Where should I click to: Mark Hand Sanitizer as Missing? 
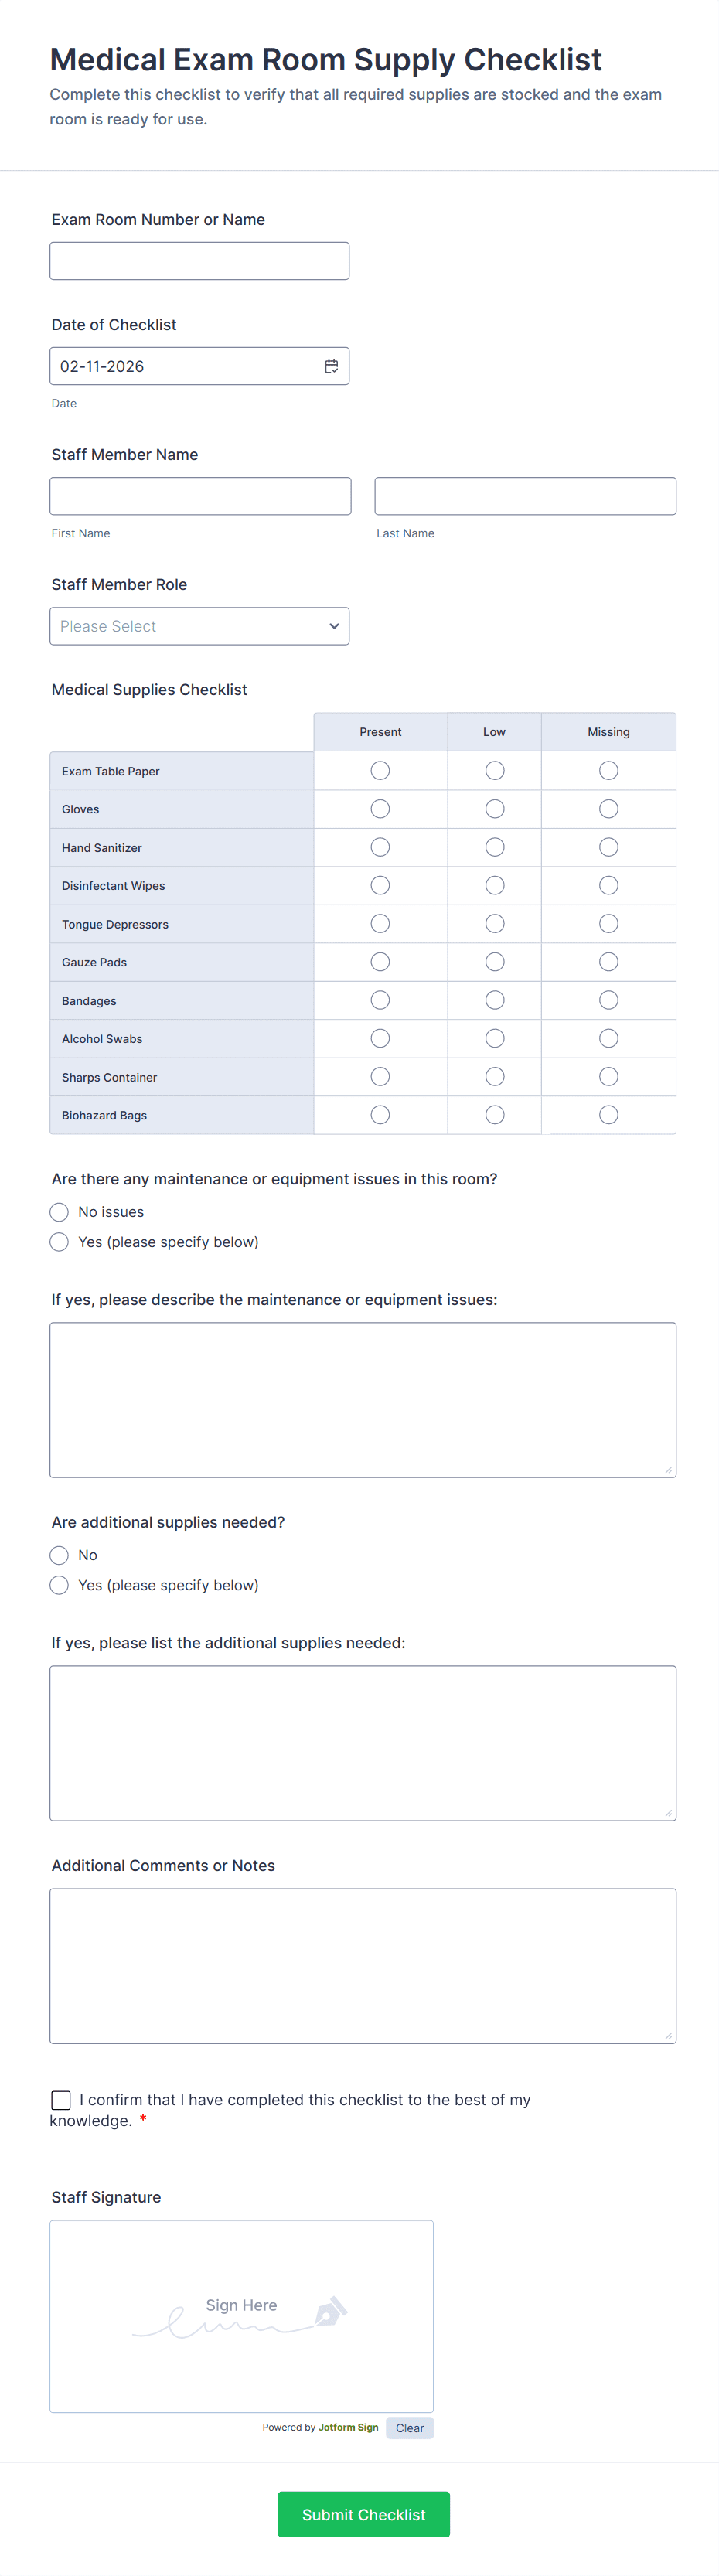point(608,847)
